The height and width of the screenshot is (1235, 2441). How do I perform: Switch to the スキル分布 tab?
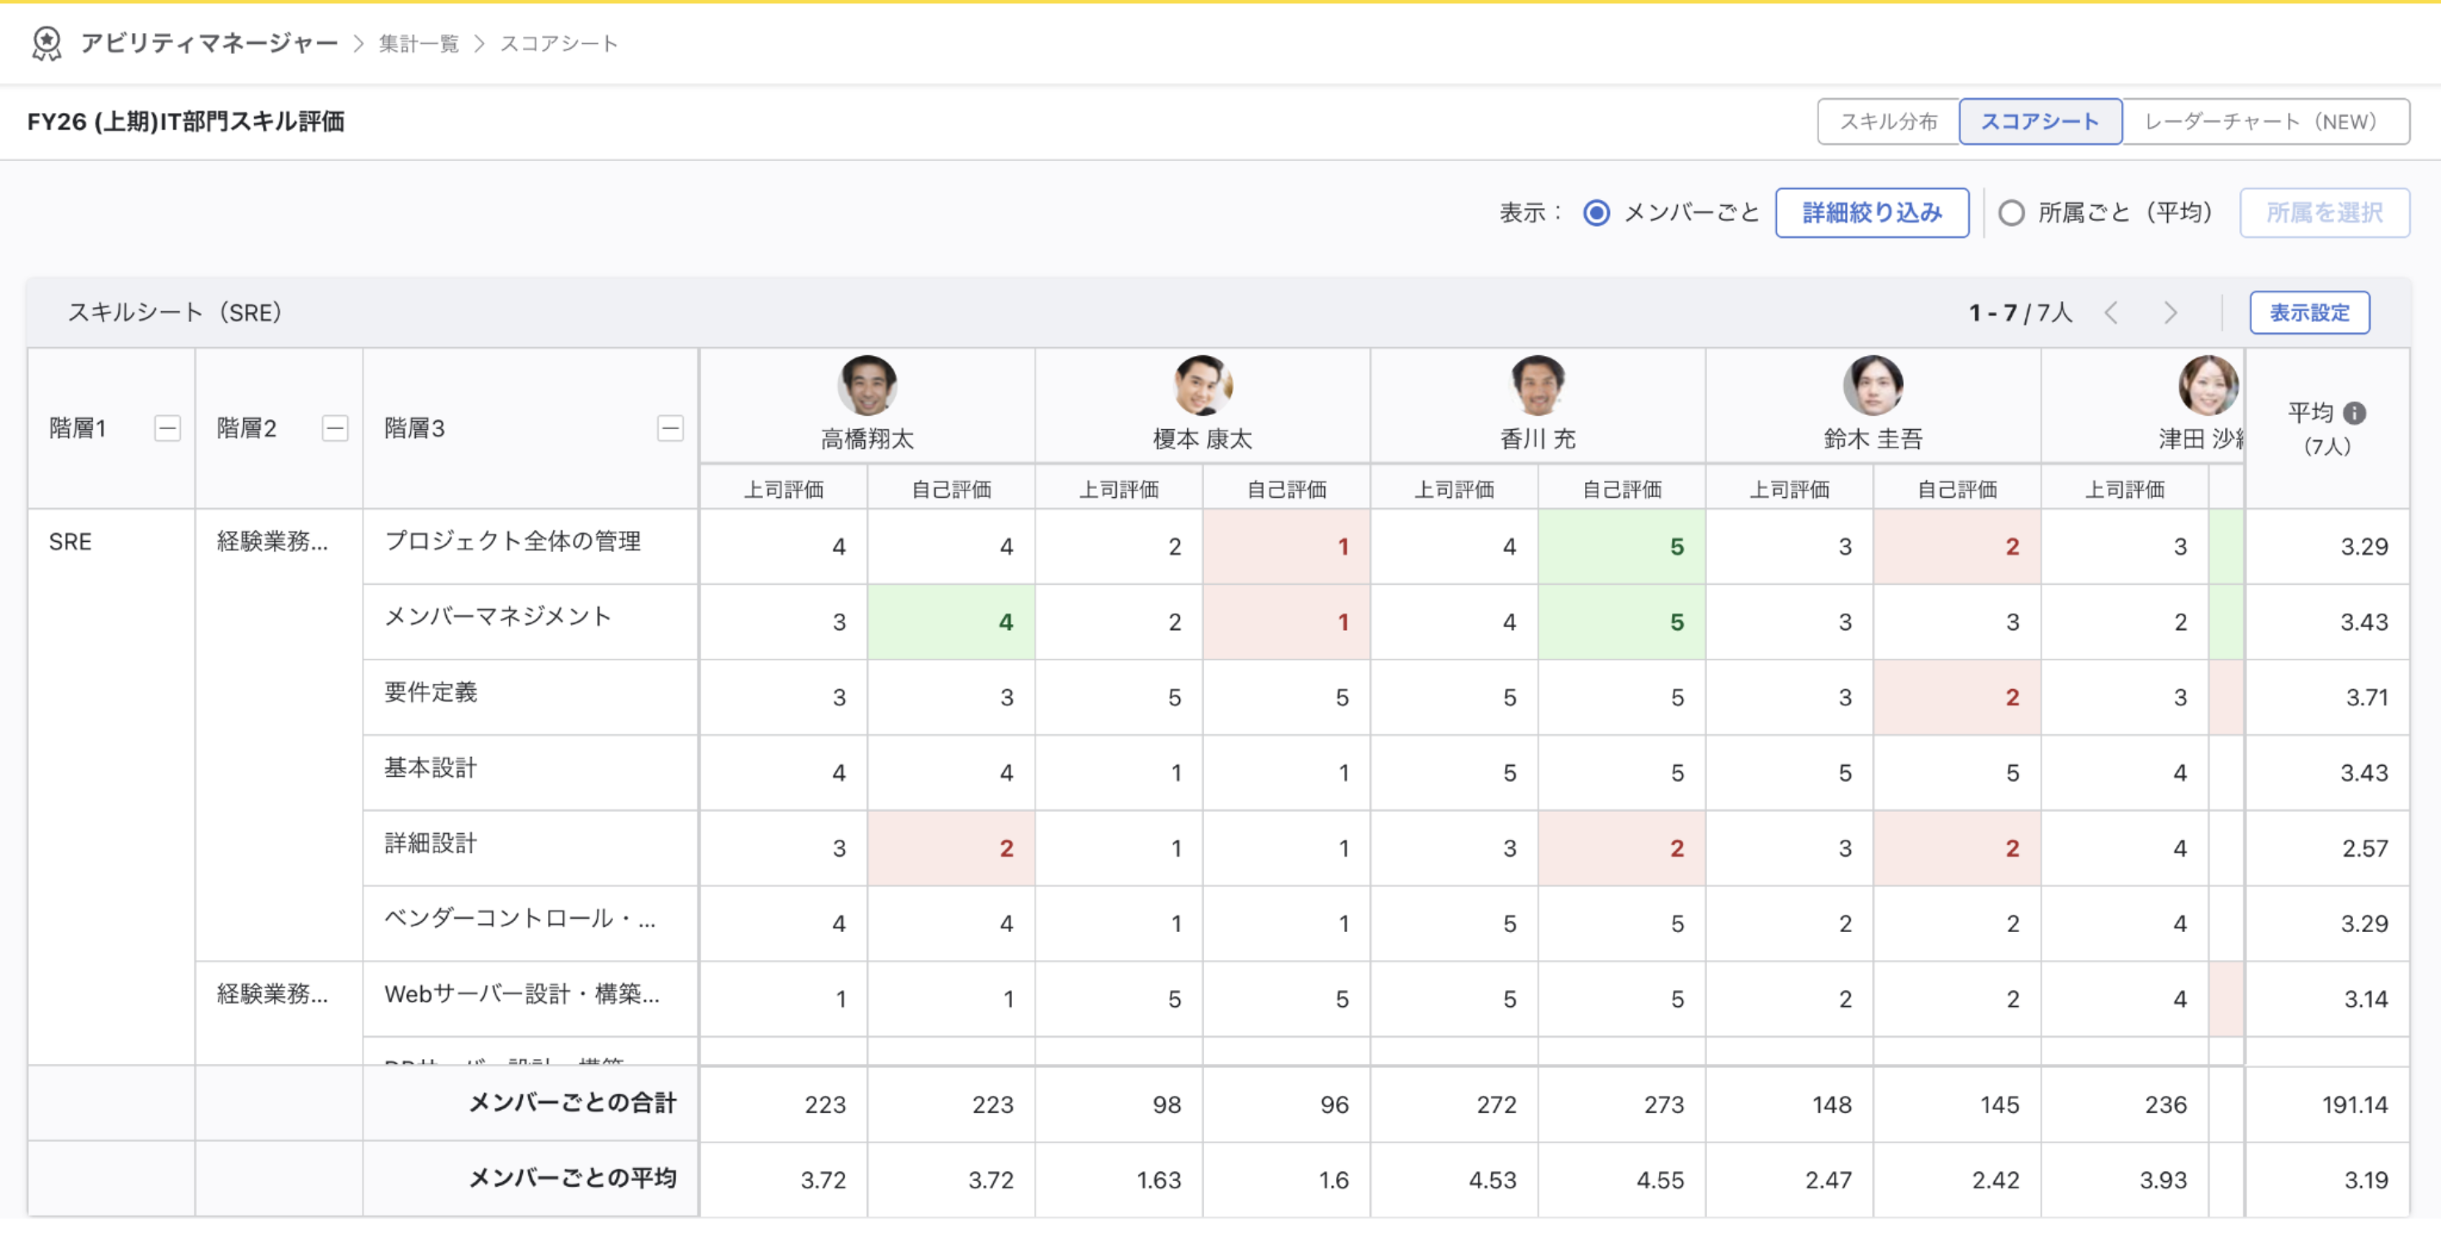pyautogui.click(x=1889, y=121)
